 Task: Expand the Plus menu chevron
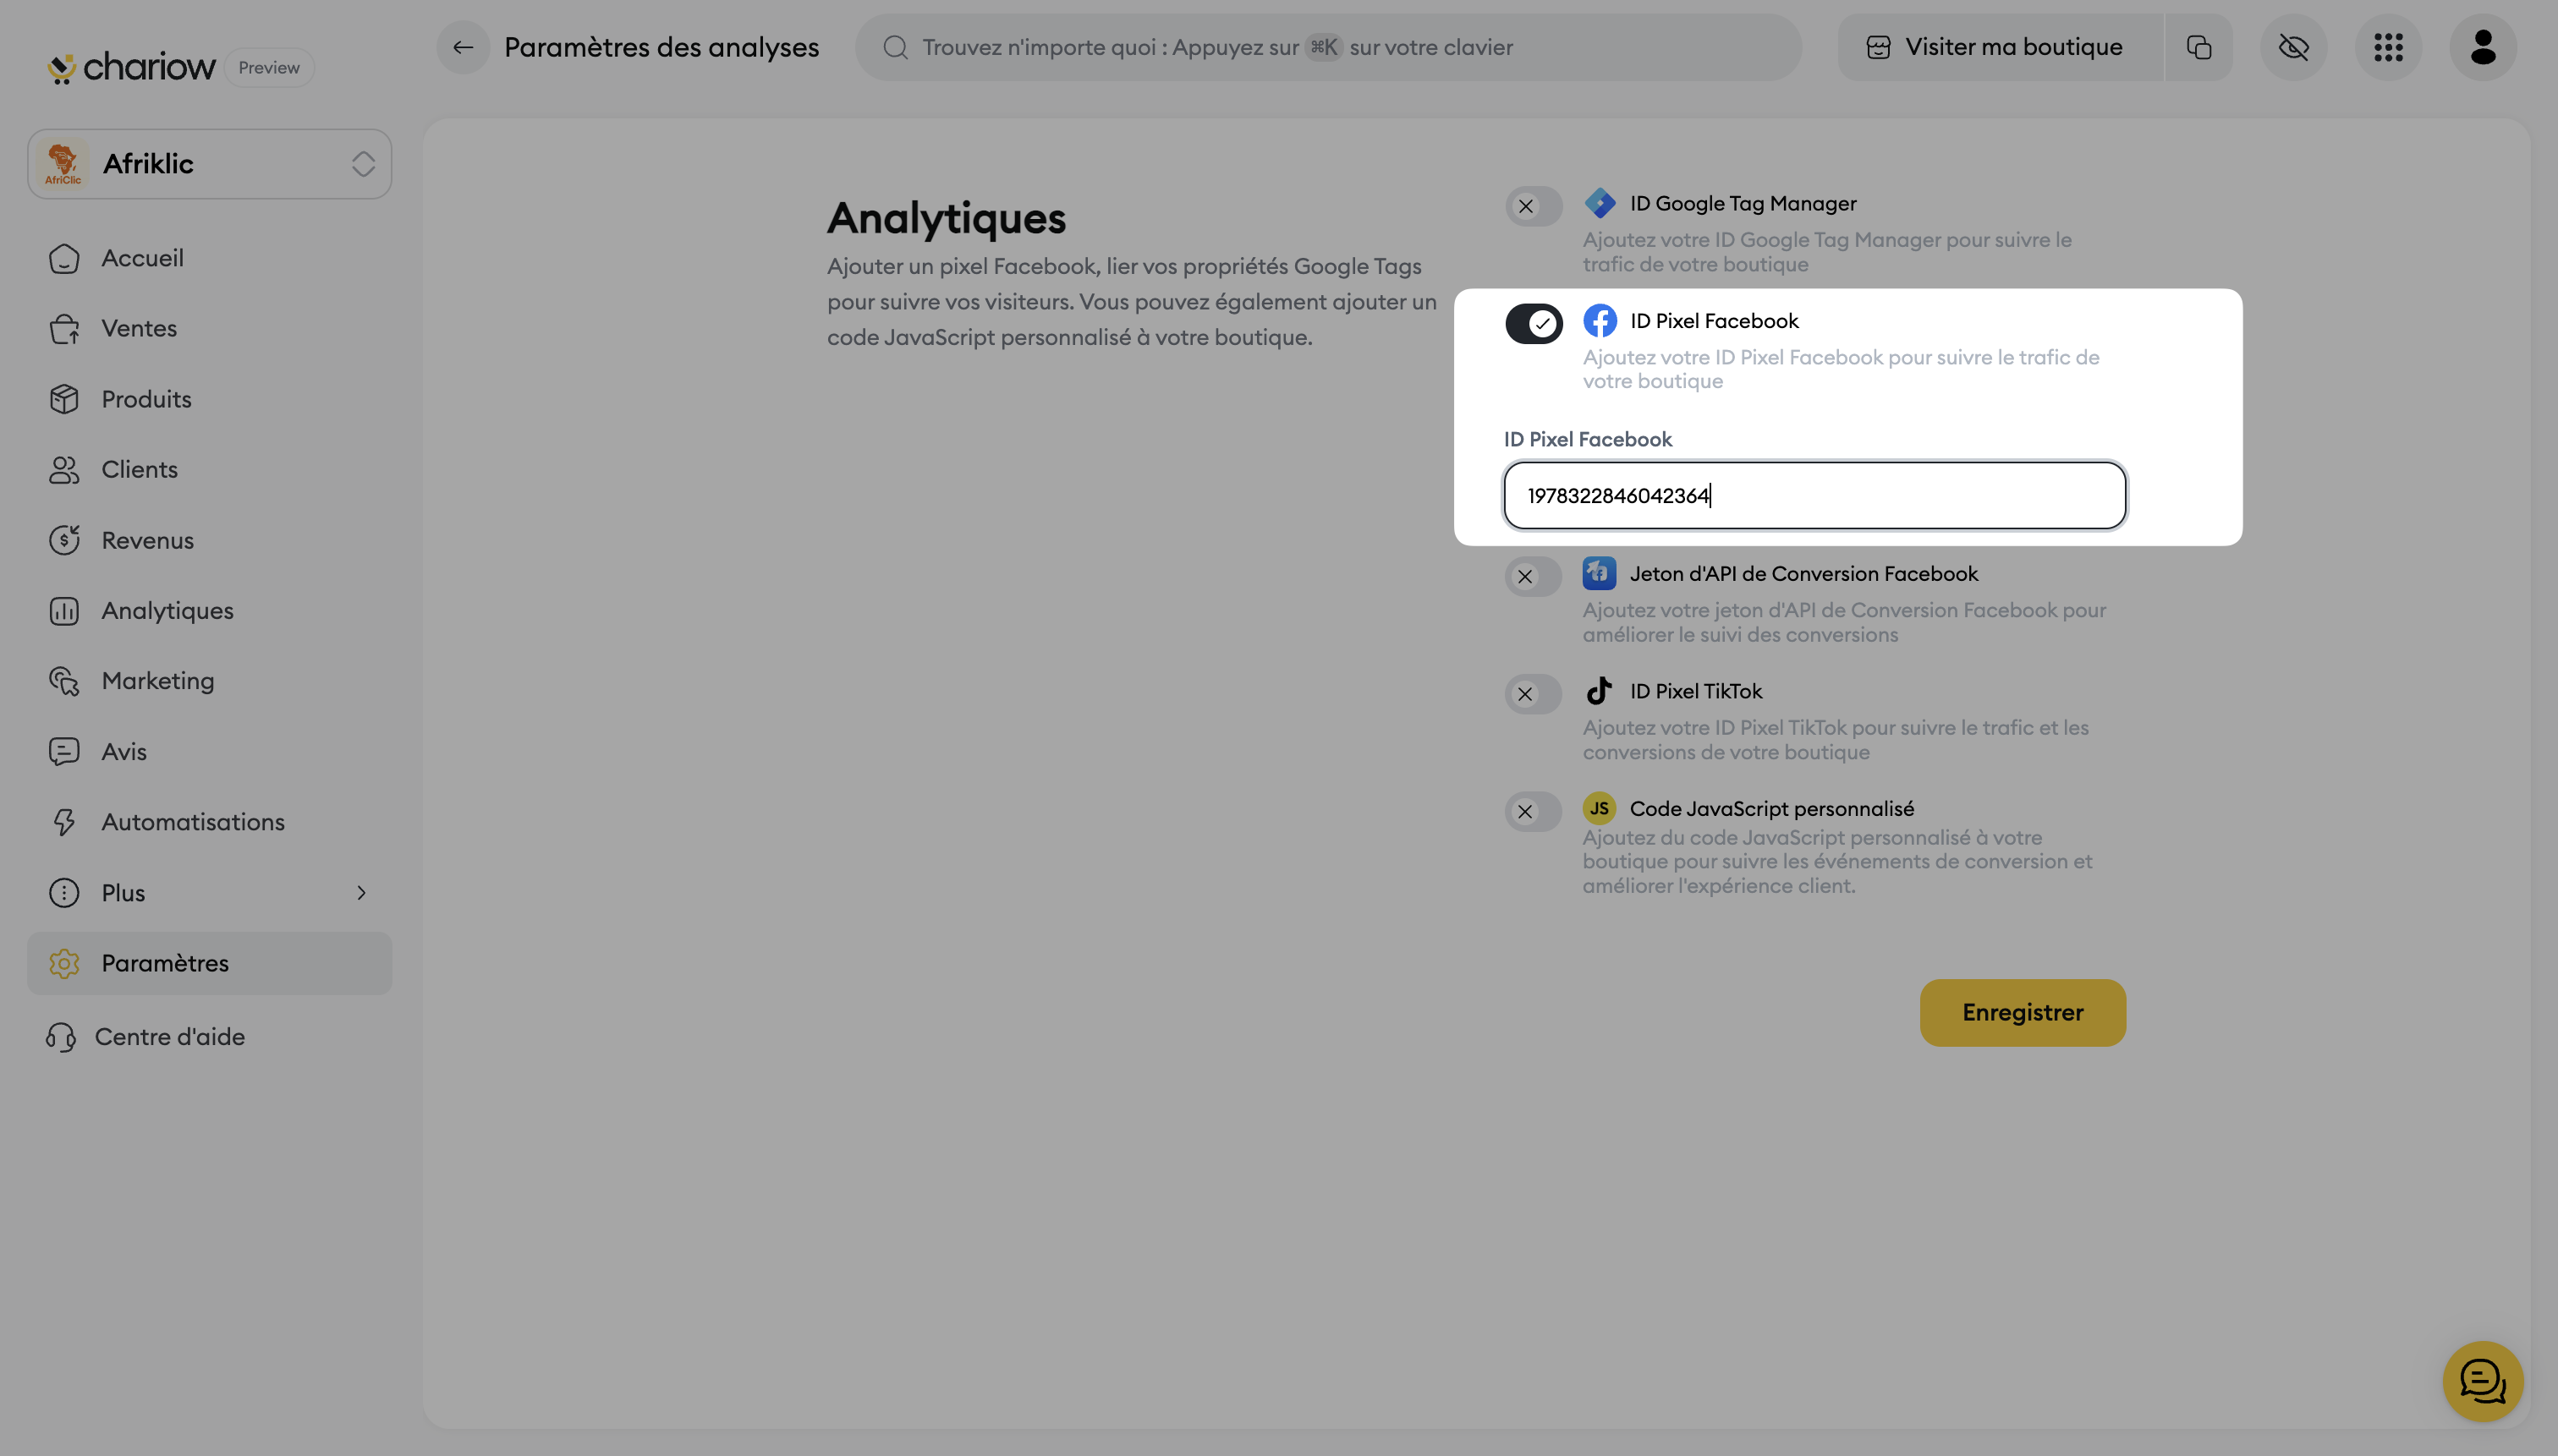(361, 892)
